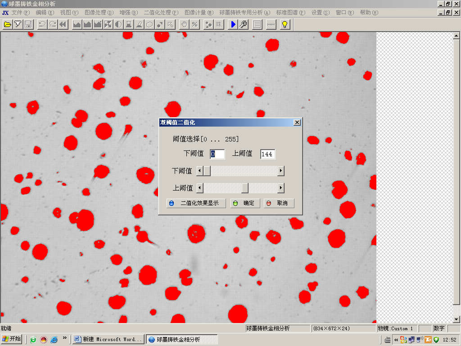Click the 上阈值 slider thumb
The height and width of the screenshot is (346, 461).
(244, 188)
